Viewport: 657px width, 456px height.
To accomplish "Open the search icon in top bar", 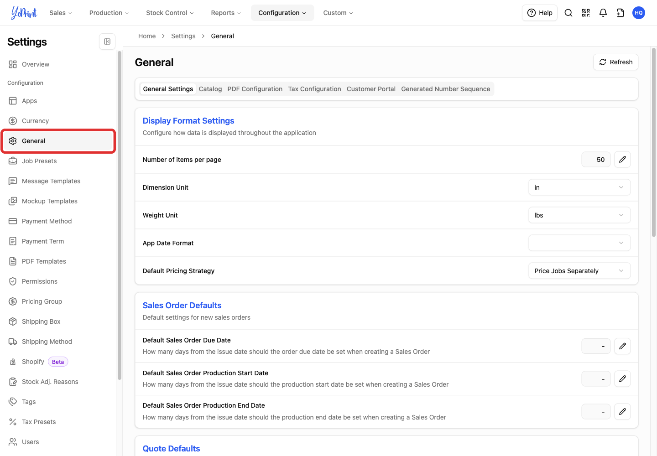I will 568,13.
